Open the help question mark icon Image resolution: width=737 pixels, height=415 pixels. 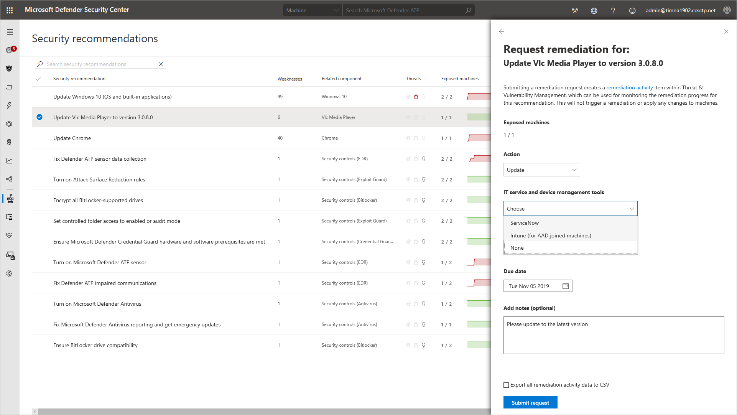pos(613,10)
